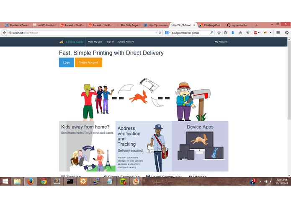Image resolution: width=291 pixels, height=207 pixels.
Task: Open dropdown arrow beside the orange addon icon
Action: point(270,33)
